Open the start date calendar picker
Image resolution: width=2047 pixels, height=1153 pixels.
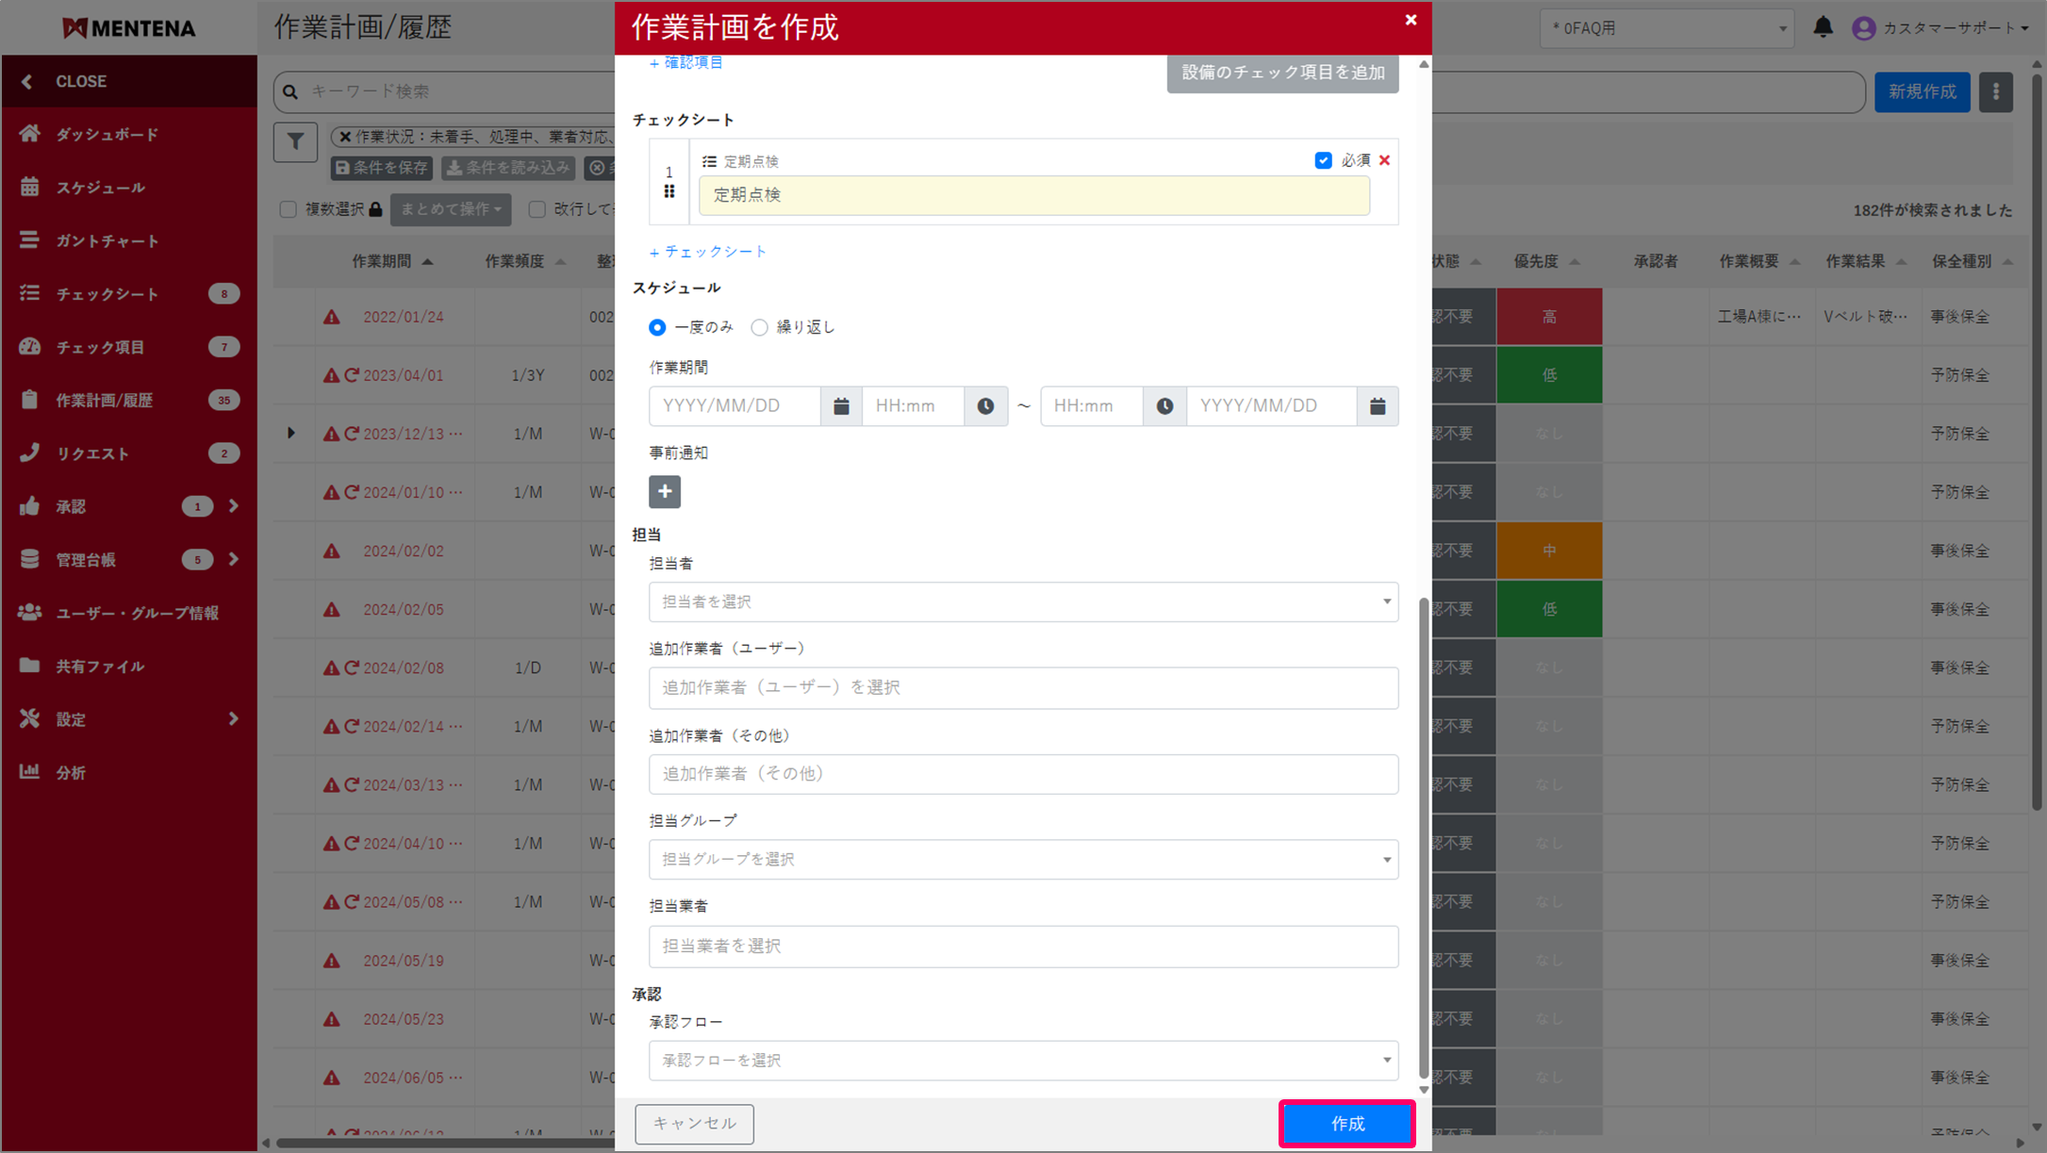click(841, 406)
